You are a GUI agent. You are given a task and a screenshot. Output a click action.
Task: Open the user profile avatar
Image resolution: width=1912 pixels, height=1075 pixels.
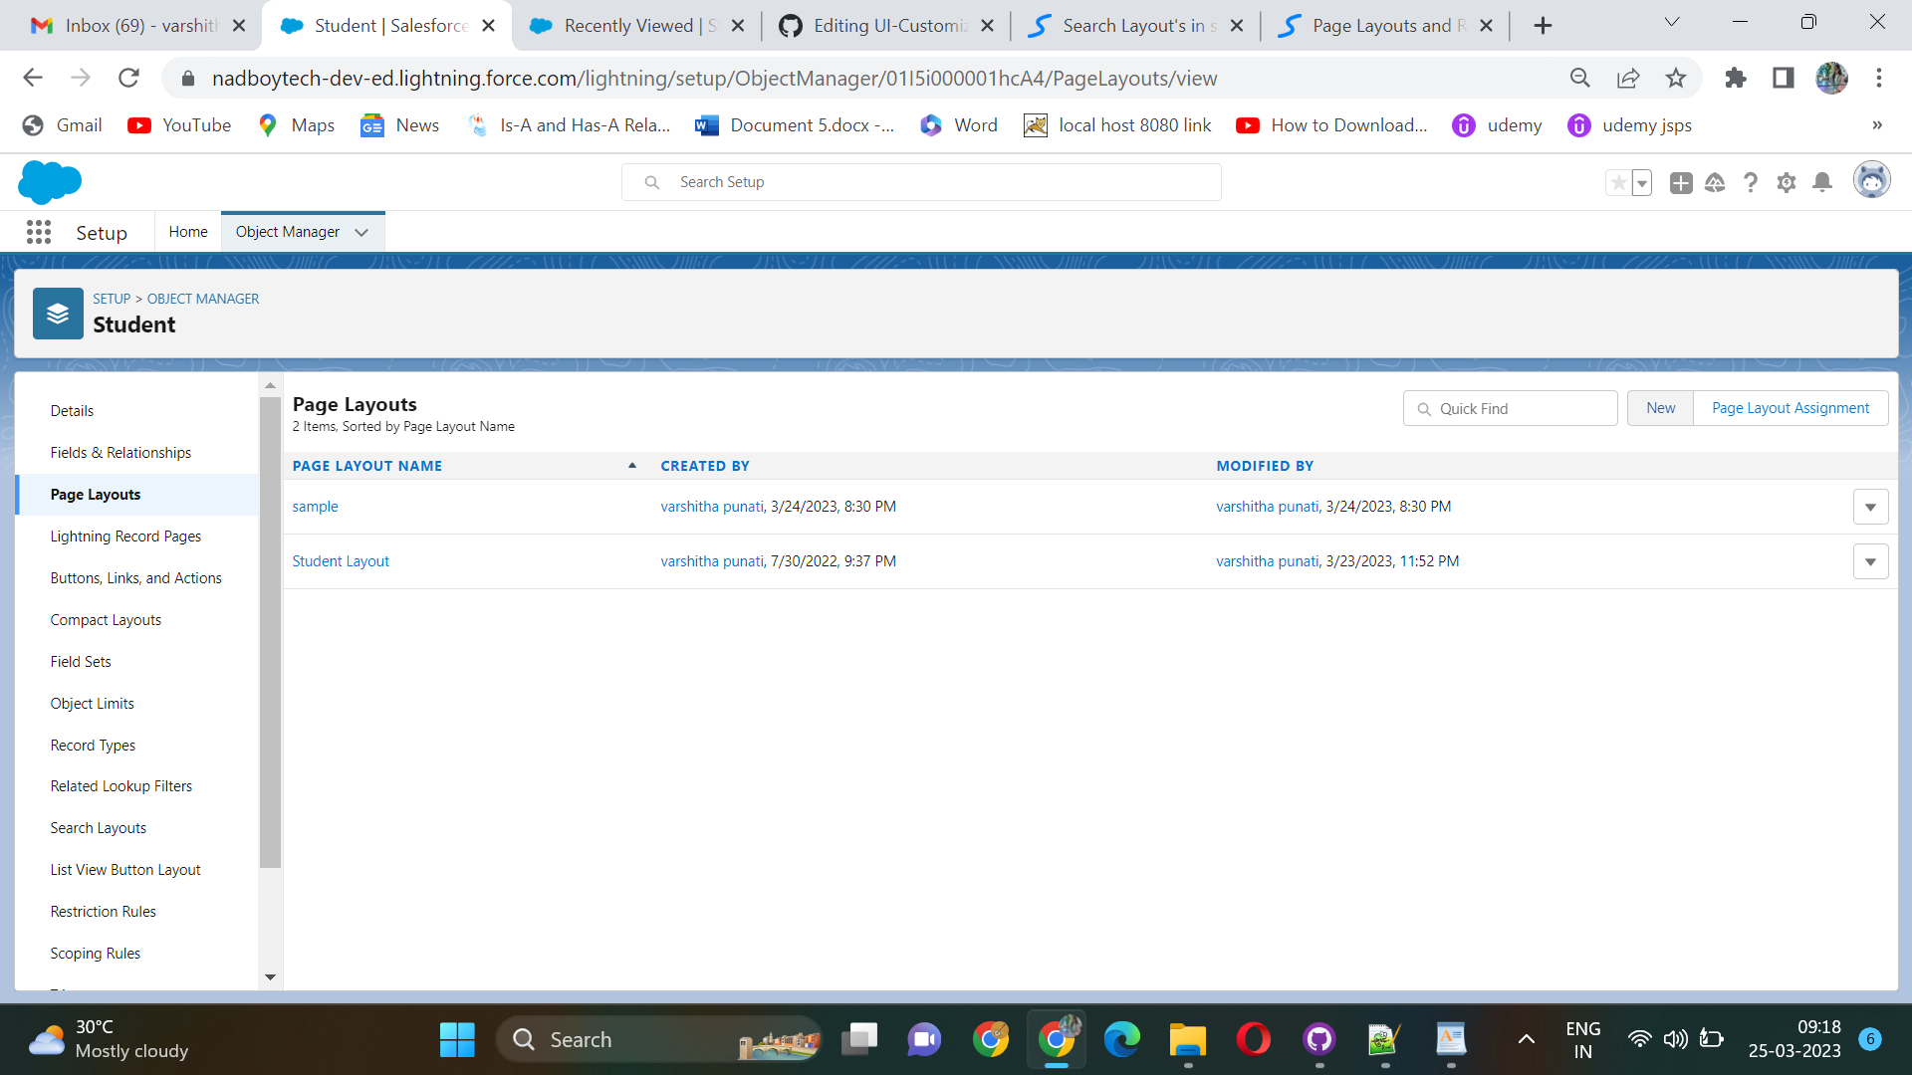pyautogui.click(x=1871, y=180)
